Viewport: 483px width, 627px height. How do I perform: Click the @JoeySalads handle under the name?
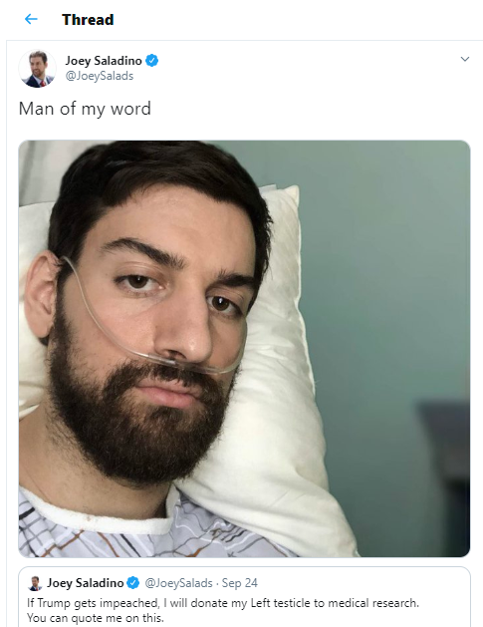[100, 76]
